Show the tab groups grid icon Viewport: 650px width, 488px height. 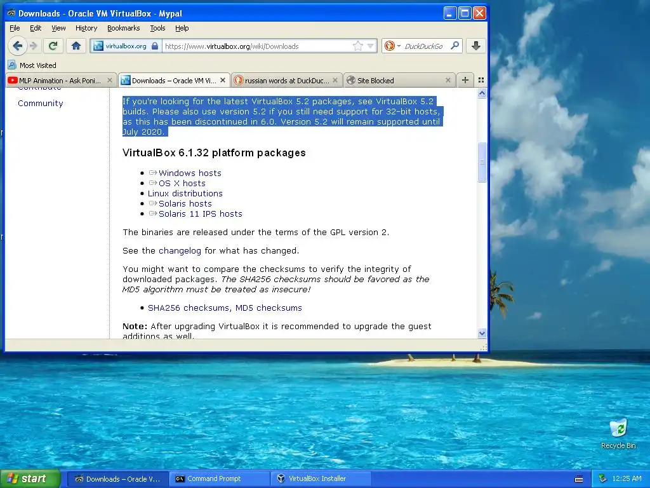tap(481, 80)
